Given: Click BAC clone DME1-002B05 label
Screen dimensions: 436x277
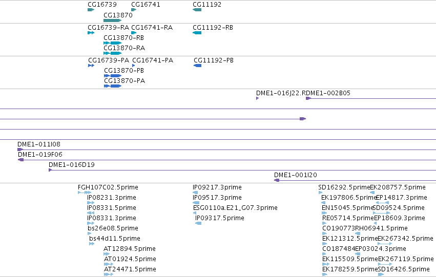Looking at the screenshot, I should tap(328, 93).
